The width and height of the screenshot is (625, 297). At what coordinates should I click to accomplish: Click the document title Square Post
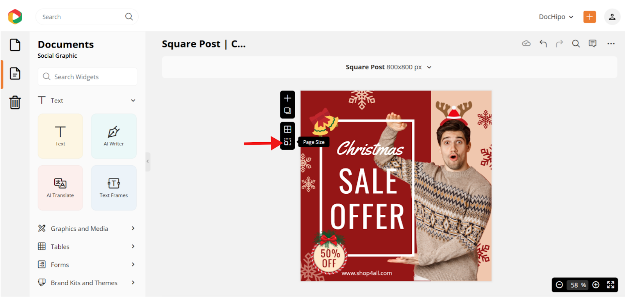204,44
